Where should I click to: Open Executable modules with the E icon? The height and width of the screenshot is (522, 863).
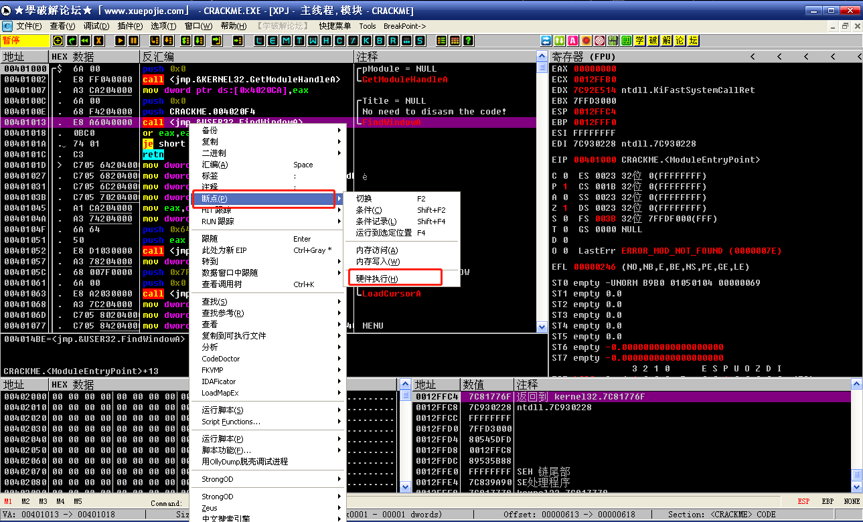273,41
